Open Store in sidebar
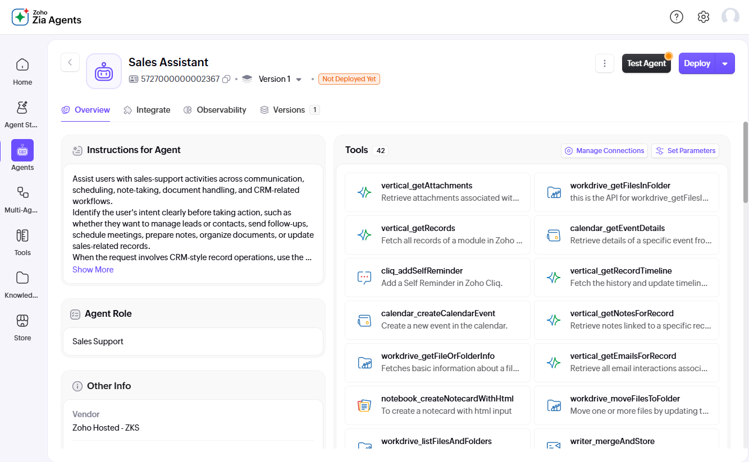 tap(22, 327)
